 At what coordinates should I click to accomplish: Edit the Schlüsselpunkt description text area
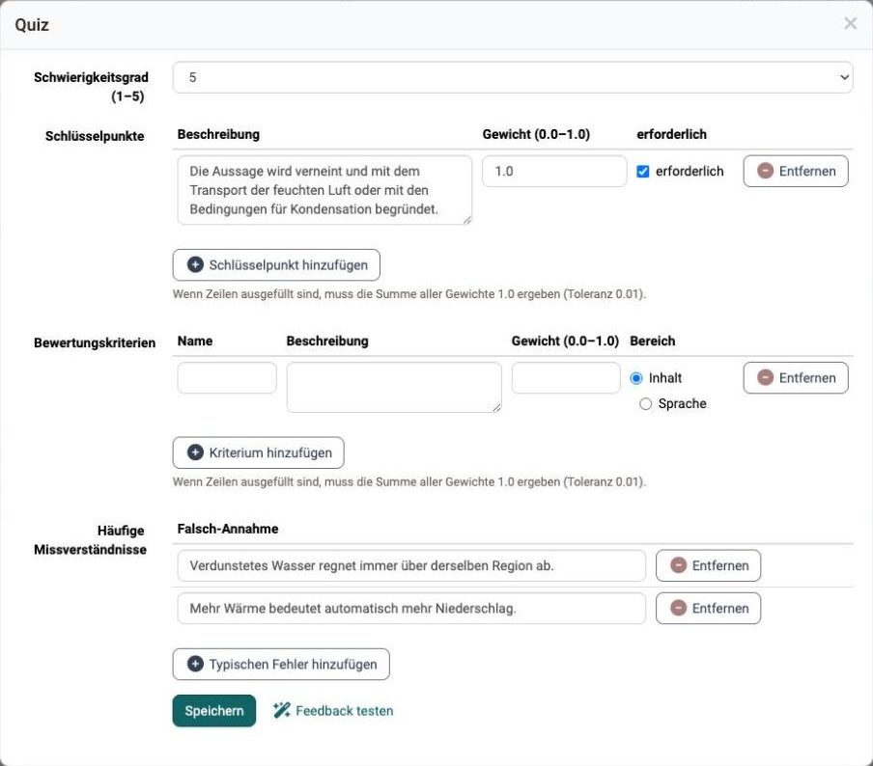[x=324, y=190]
